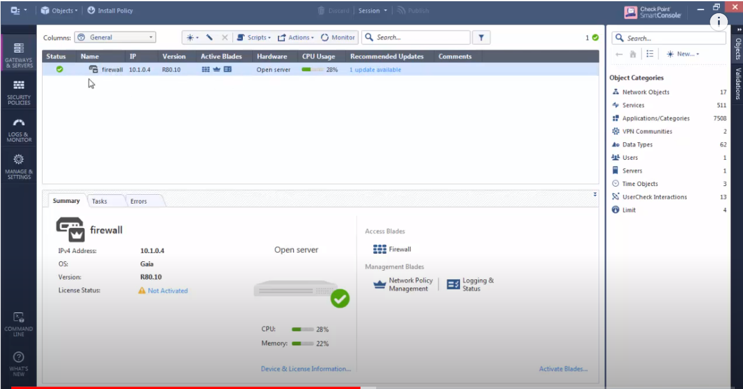Open the What's New panel
The image size is (743, 389).
(19, 364)
